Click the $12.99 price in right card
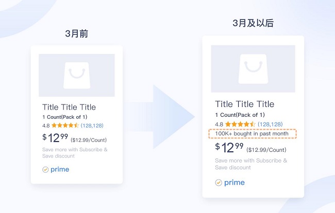The width and height of the screenshot is (335, 213). (229, 148)
